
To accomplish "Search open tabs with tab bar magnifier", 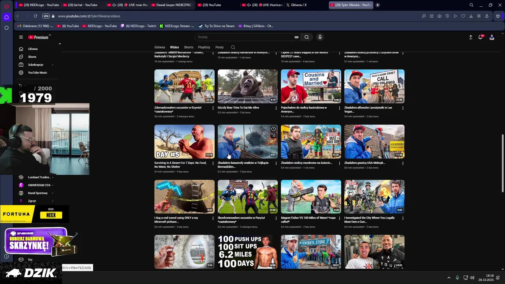I will [471, 5].
